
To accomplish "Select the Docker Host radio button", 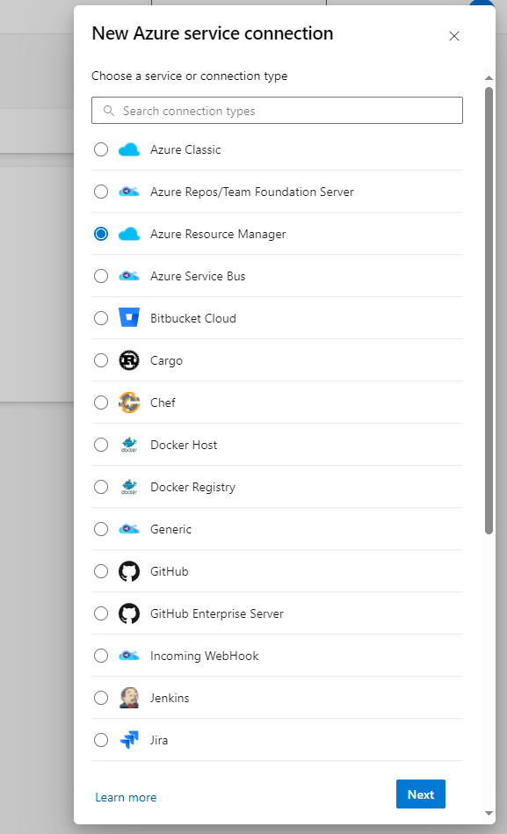I will pos(101,445).
